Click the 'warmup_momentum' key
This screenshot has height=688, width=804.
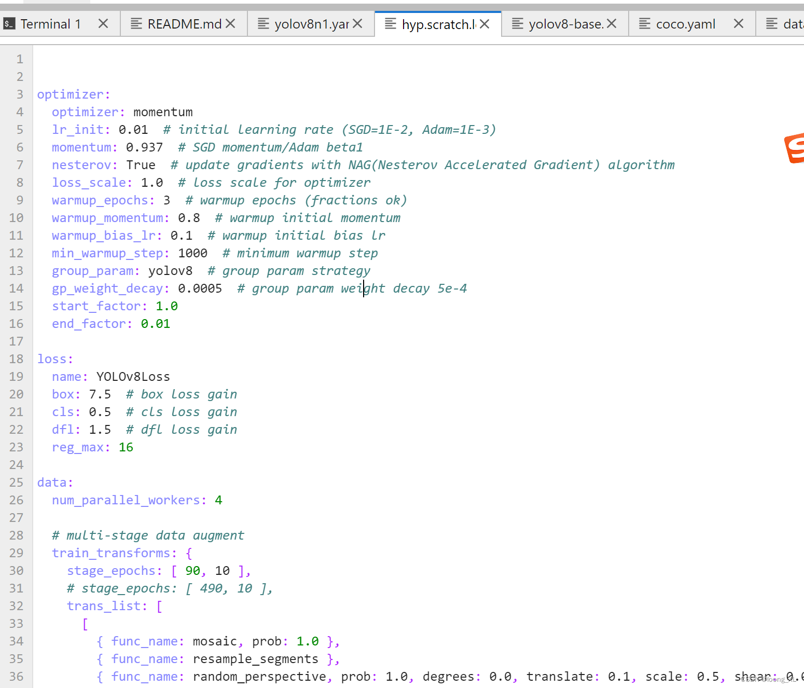(107, 218)
